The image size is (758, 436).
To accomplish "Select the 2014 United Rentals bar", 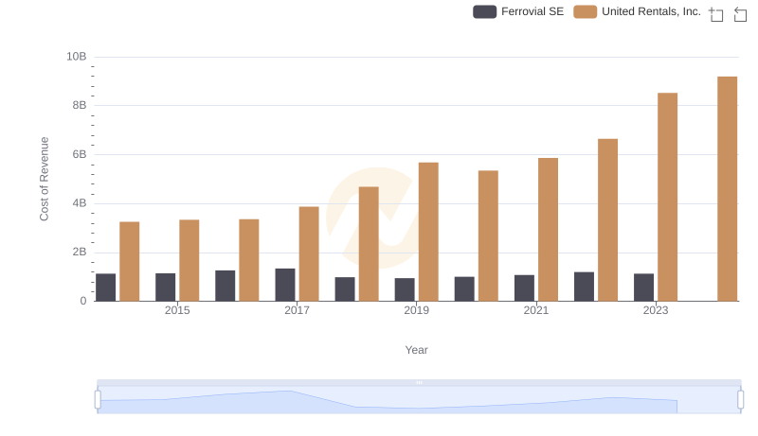I will (129, 261).
